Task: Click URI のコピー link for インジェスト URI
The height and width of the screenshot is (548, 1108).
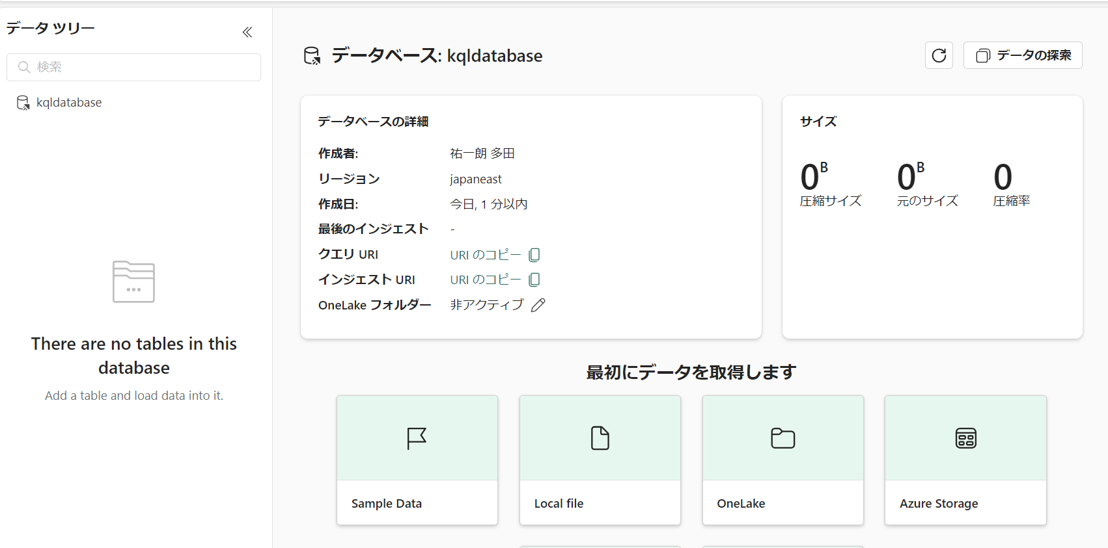Action: [486, 280]
